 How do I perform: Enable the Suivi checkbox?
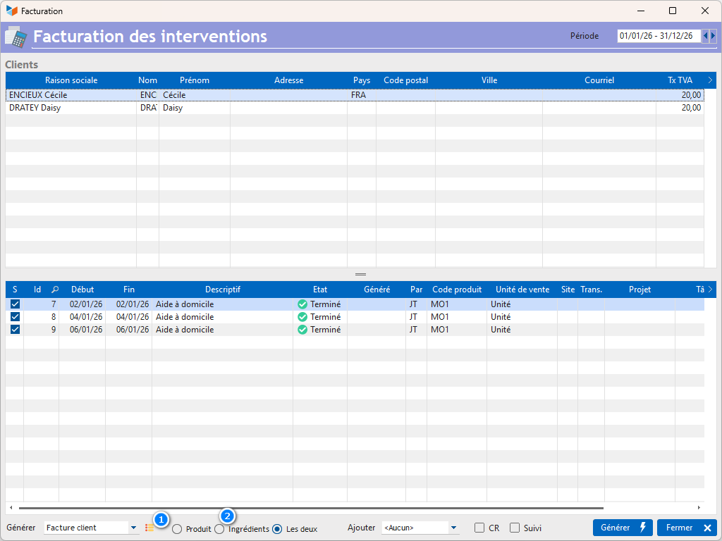point(515,528)
